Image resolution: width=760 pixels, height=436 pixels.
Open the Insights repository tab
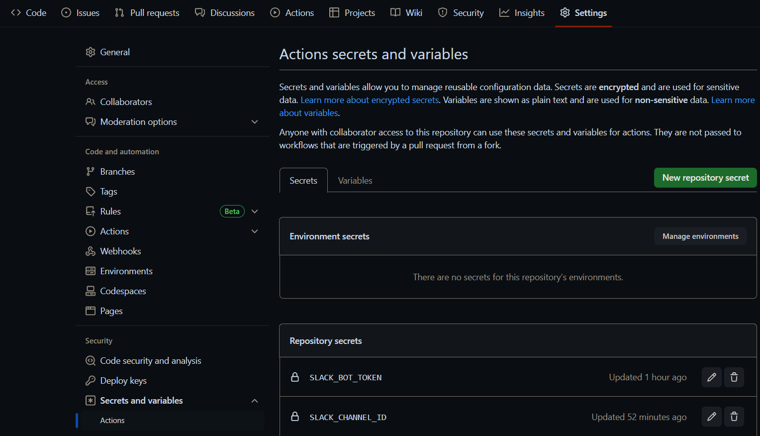[x=522, y=13]
